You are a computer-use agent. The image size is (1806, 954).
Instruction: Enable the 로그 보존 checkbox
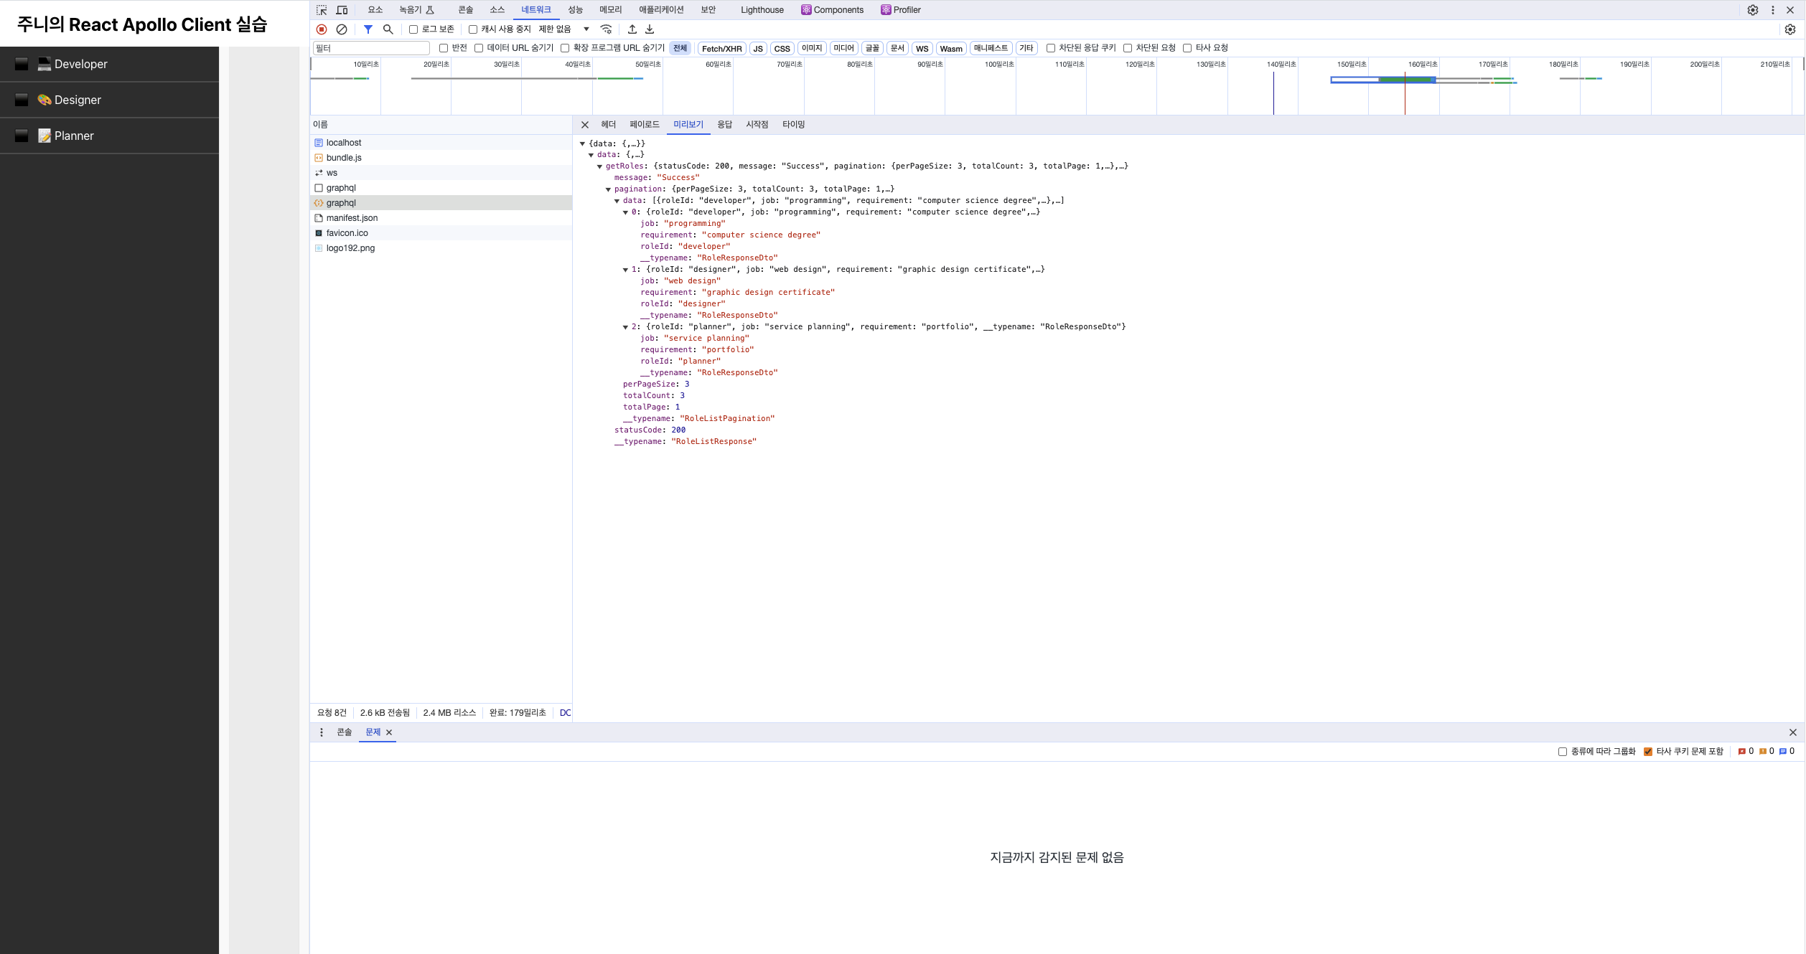[413, 29]
